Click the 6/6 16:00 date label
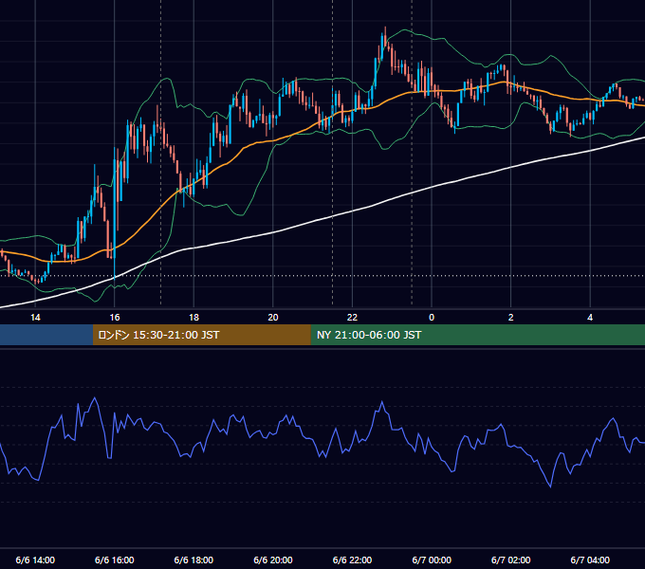Image resolution: width=645 pixels, height=569 pixels. 115,560
